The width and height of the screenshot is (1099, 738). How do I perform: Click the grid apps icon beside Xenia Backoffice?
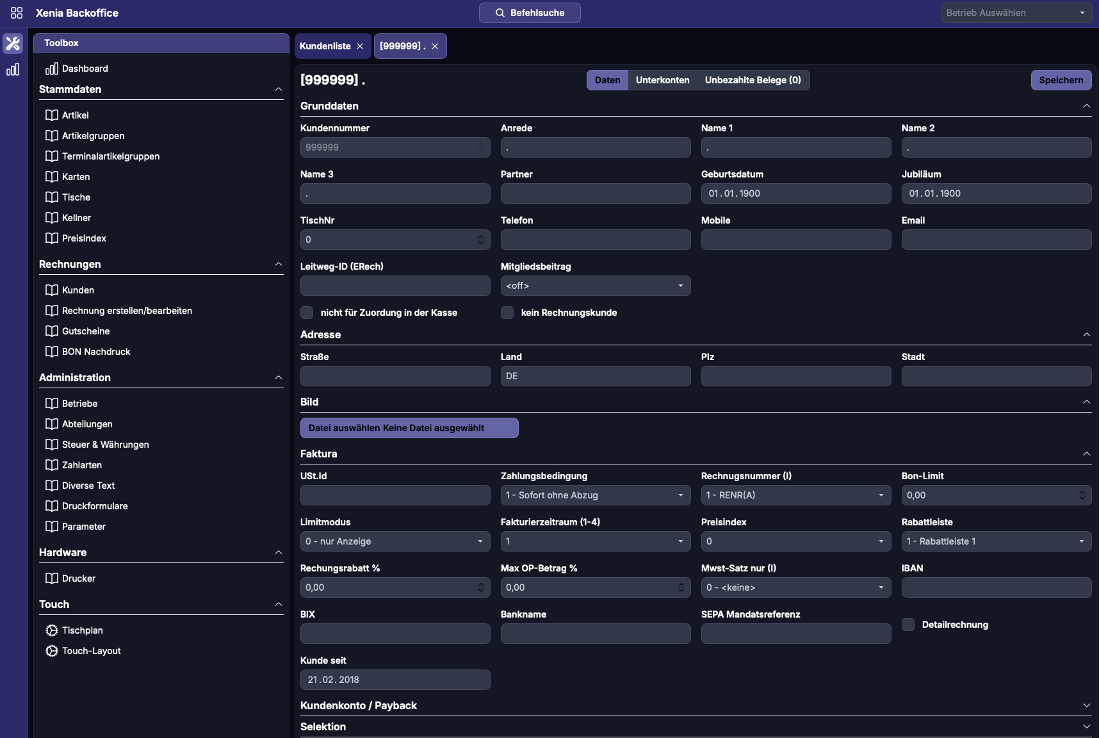coord(17,13)
